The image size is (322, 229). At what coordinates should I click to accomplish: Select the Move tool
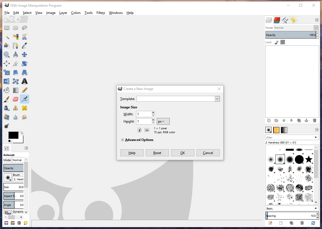coord(25,55)
